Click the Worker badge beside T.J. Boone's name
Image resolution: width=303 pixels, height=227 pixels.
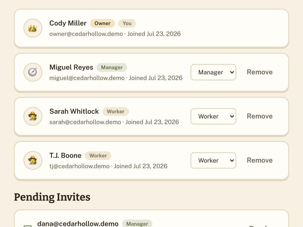tap(98, 156)
